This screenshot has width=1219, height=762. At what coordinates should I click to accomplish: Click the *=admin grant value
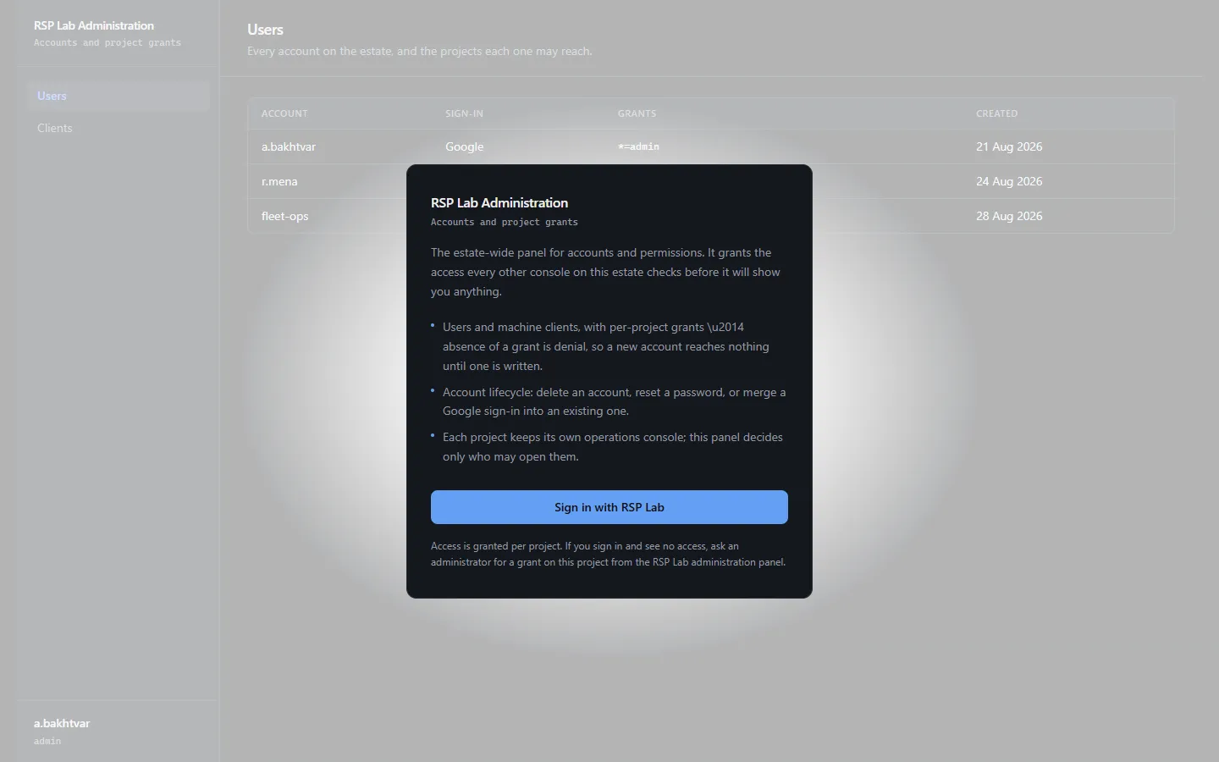[638, 146]
